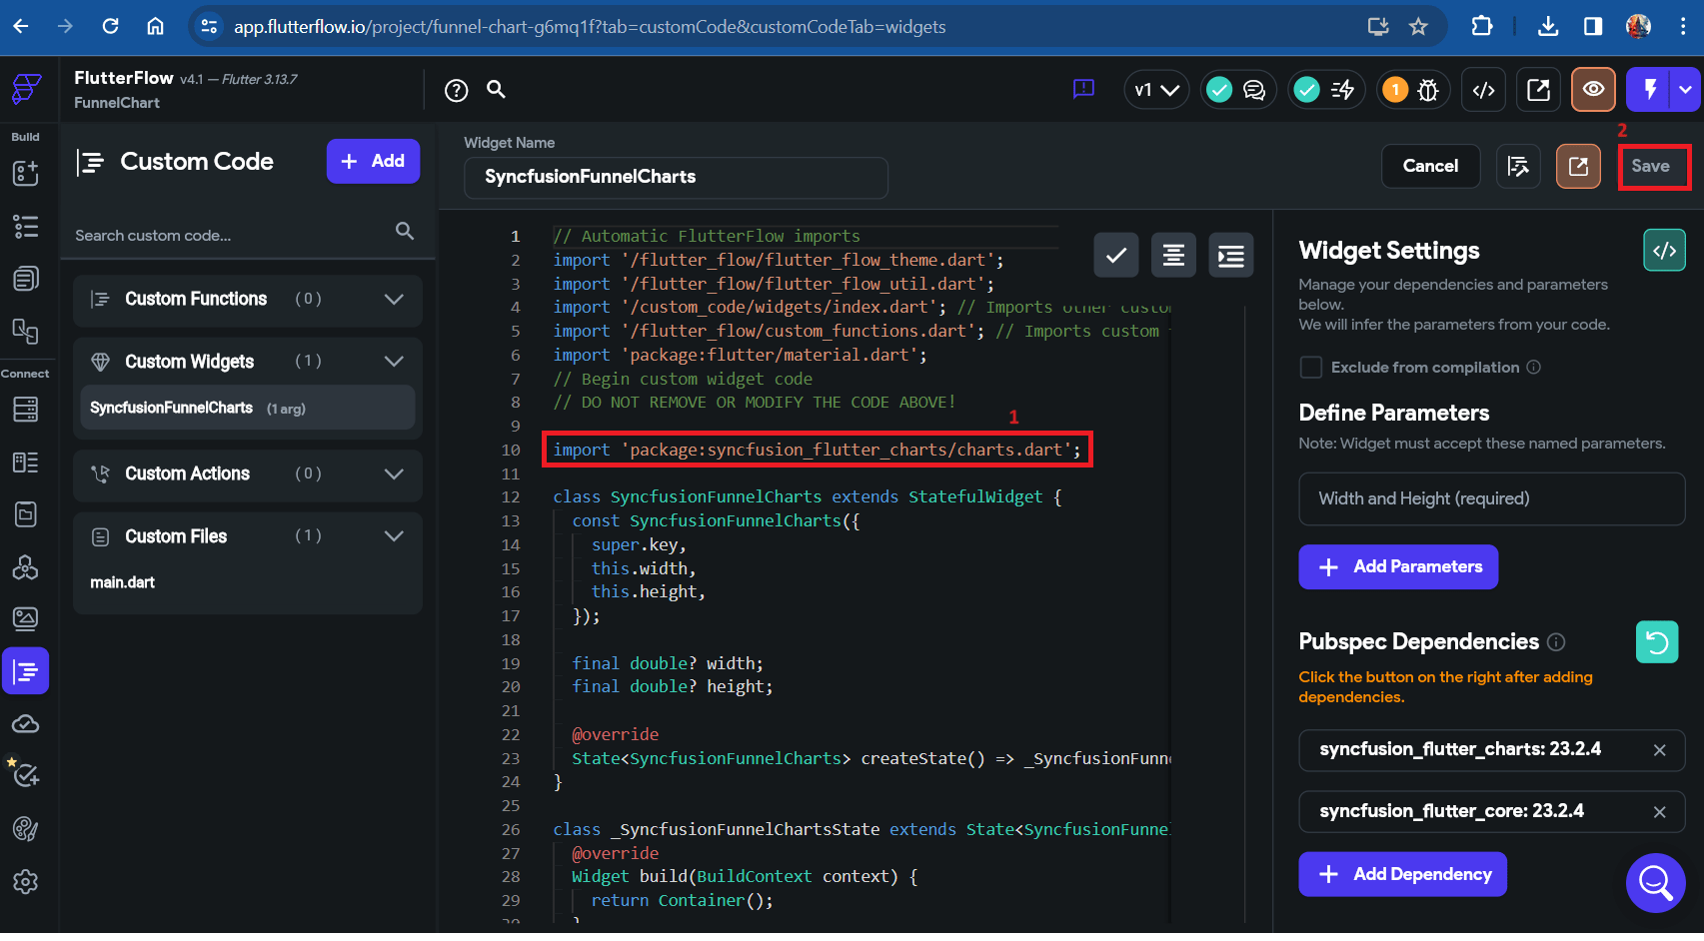Click the Cancel button
The image size is (1704, 941).
[x=1430, y=166]
